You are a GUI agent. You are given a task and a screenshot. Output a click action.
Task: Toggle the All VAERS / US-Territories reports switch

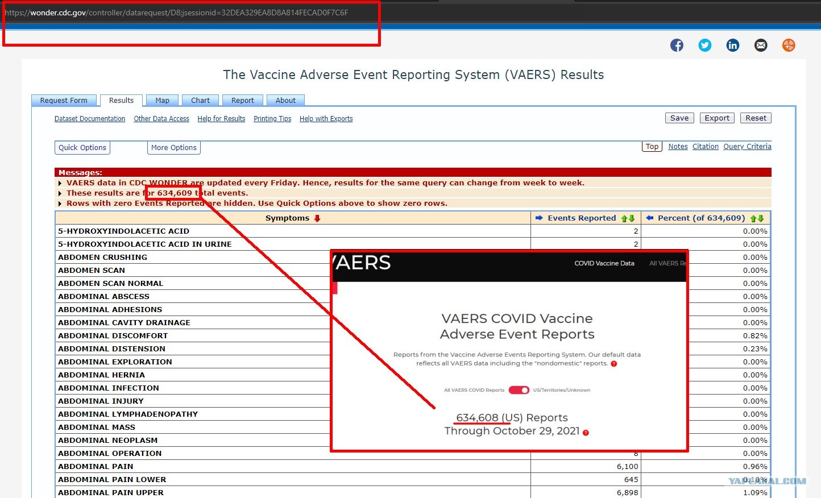click(519, 390)
